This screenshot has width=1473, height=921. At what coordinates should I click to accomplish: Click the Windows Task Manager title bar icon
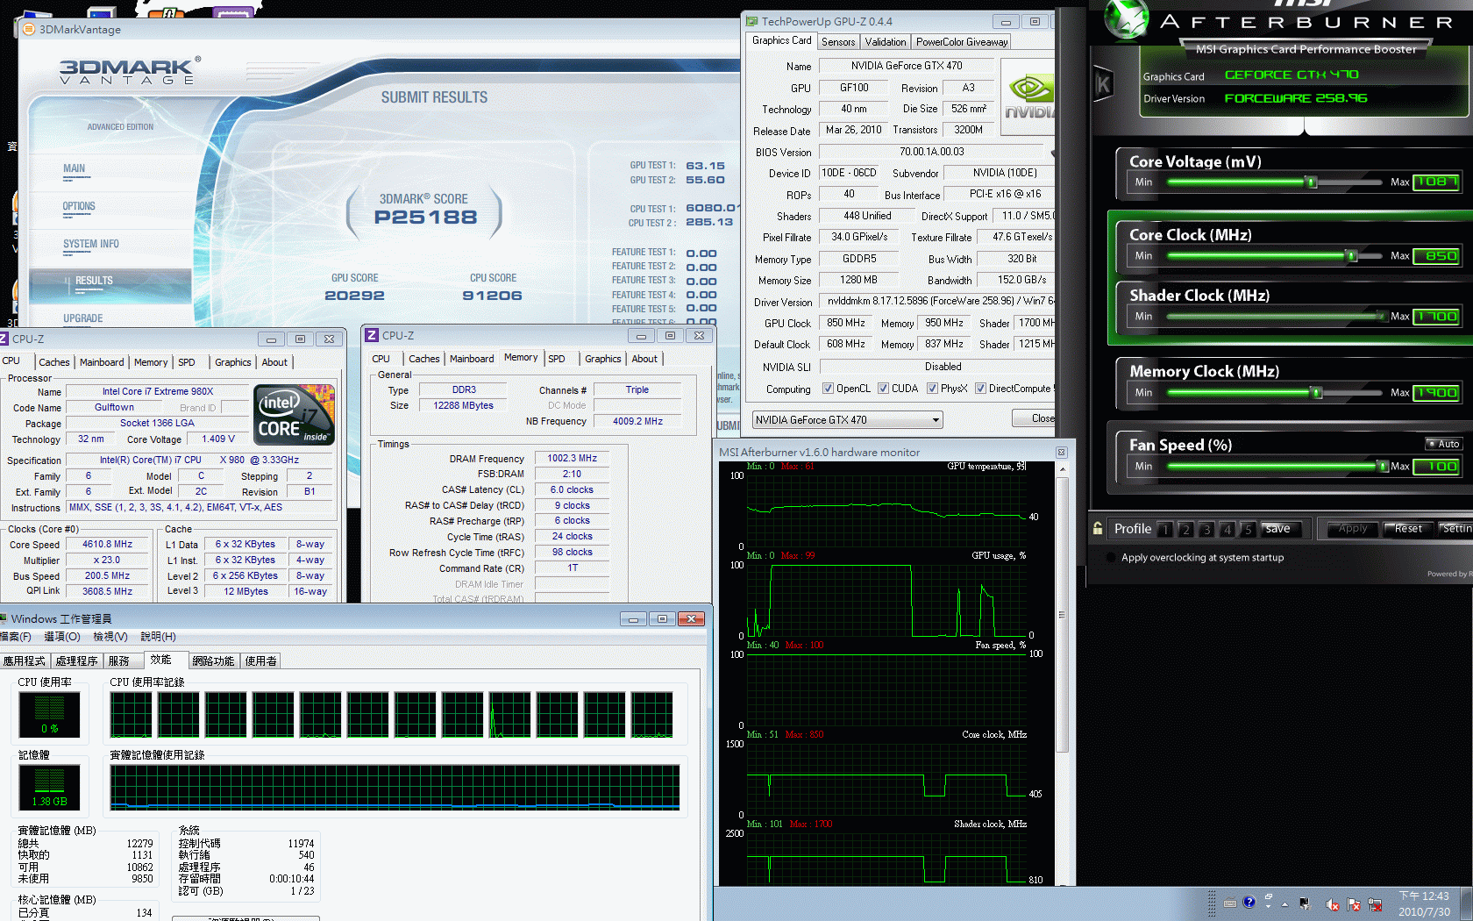pyautogui.click(x=4, y=618)
